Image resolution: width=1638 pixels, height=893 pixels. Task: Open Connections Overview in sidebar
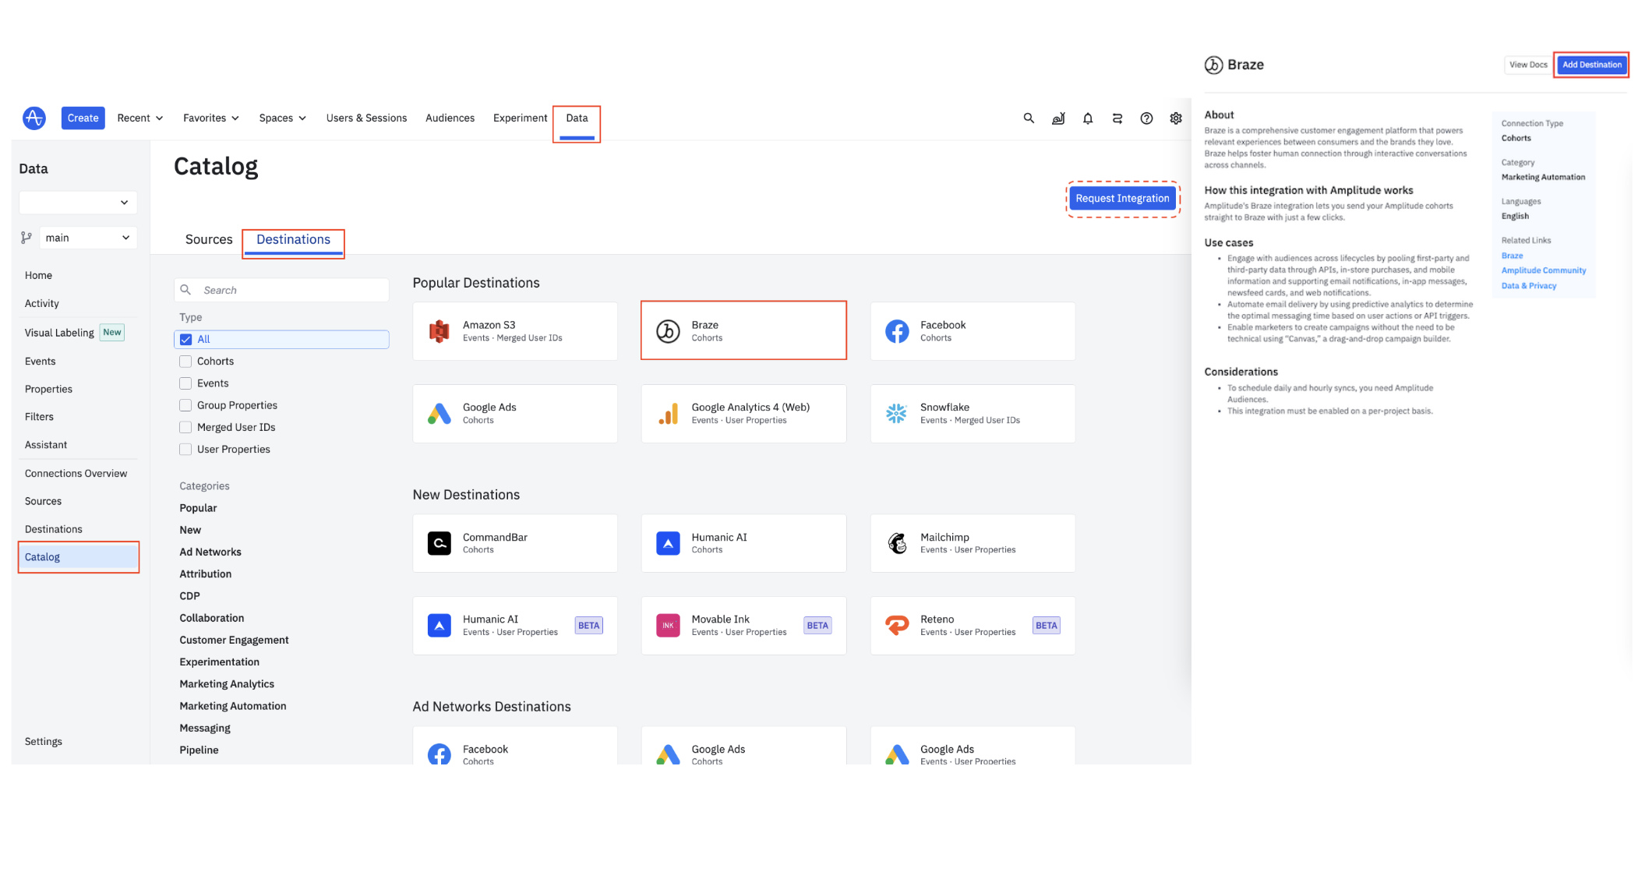pyautogui.click(x=76, y=473)
